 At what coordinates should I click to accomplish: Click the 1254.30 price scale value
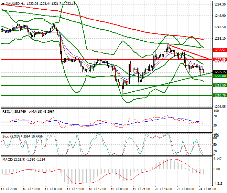pyautogui.click(x=220, y=4)
